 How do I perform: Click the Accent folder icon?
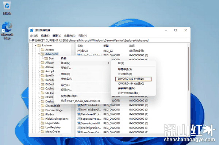tap(43, 50)
